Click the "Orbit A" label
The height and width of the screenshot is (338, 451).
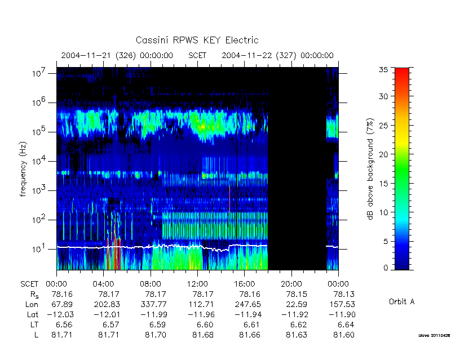click(x=401, y=301)
